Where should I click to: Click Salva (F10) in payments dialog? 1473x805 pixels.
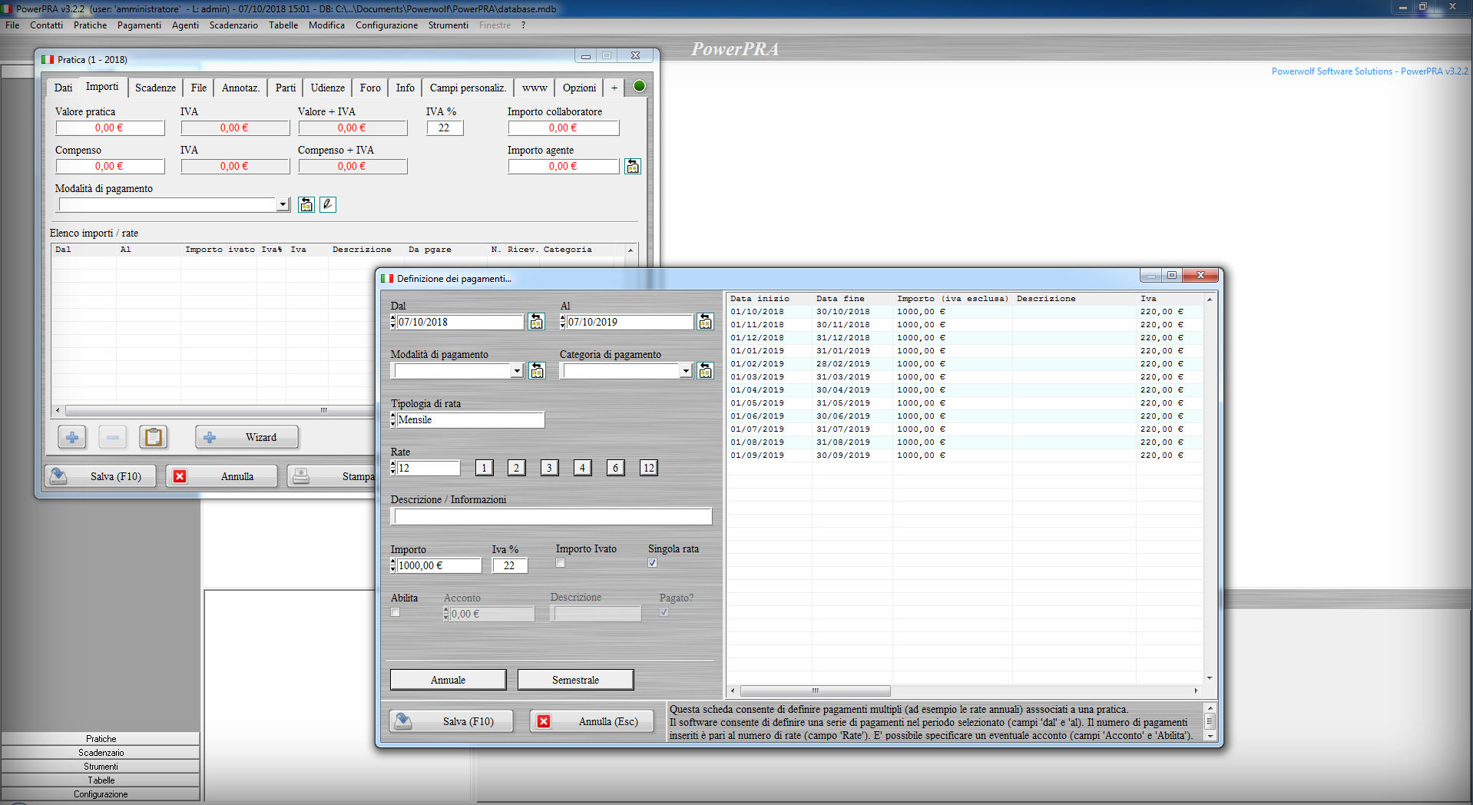click(x=452, y=721)
